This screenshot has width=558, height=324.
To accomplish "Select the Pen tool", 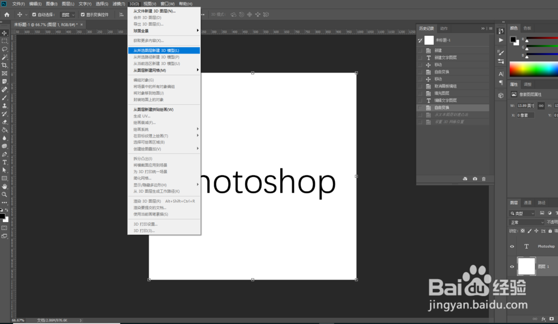I will point(4,154).
